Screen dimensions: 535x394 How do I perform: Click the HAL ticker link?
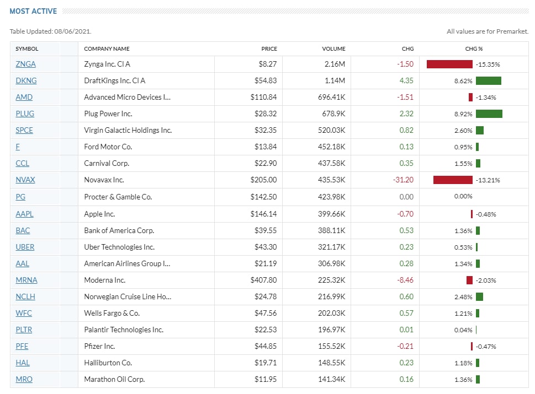pyautogui.click(x=23, y=363)
